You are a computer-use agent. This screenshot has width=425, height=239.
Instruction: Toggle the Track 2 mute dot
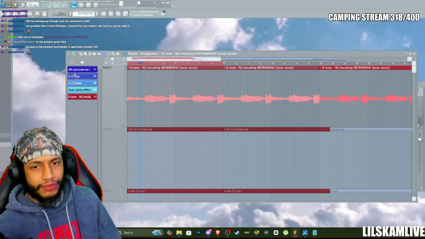pos(122,125)
